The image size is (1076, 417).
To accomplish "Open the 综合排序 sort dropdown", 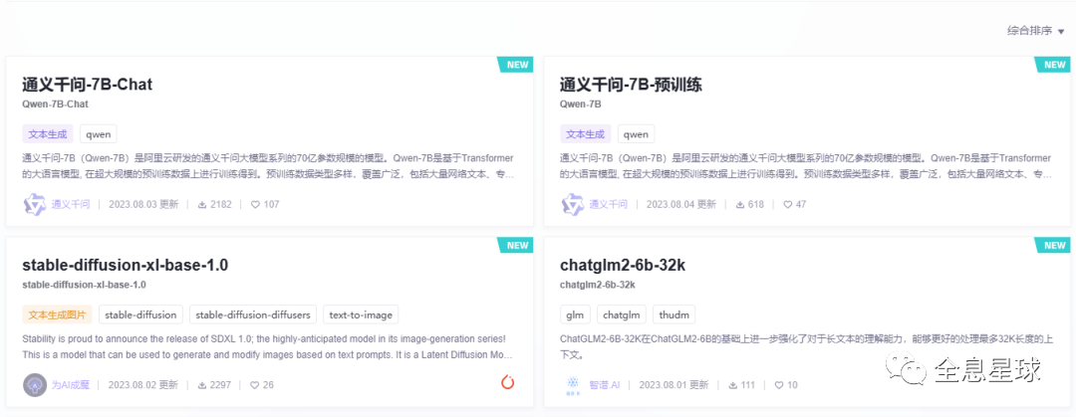I will pos(1035,31).
